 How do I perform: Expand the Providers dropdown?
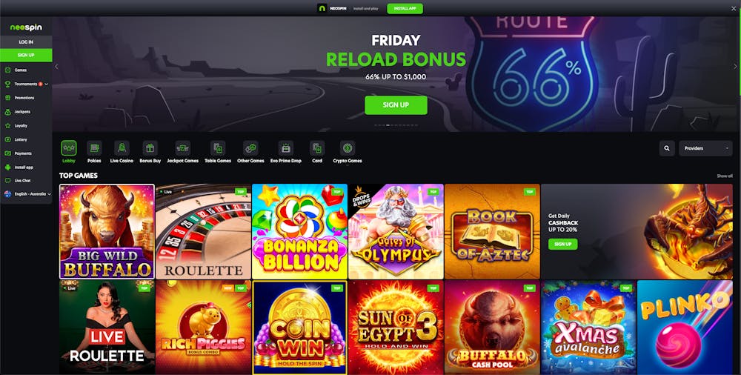pyautogui.click(x=705, y=148)
